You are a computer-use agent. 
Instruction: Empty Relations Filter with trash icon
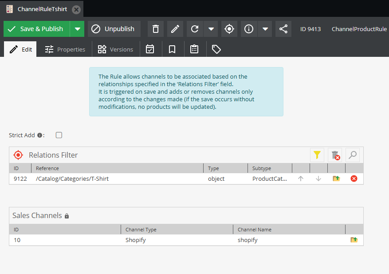[x=335, y=155]
